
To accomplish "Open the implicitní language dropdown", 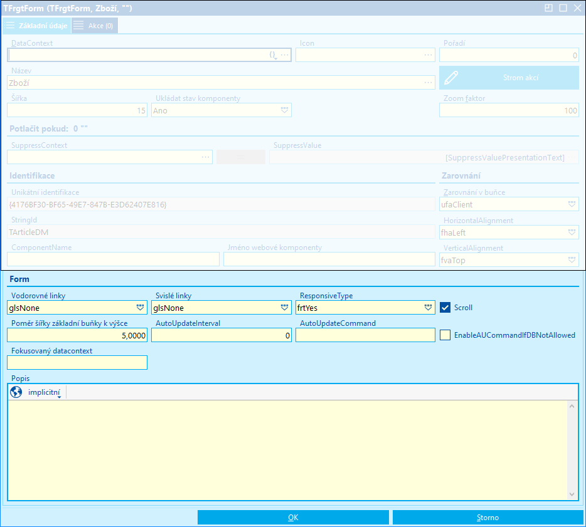I will point(45,392).
